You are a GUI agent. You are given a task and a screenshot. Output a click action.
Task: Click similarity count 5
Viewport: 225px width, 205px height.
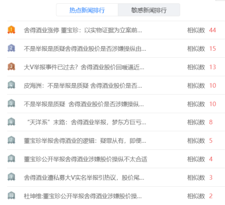[x=211, y=141]
